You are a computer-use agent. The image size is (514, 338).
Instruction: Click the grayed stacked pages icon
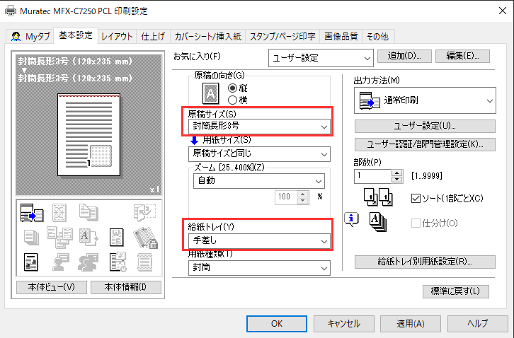pyautogui.click(x=31, y=237)
